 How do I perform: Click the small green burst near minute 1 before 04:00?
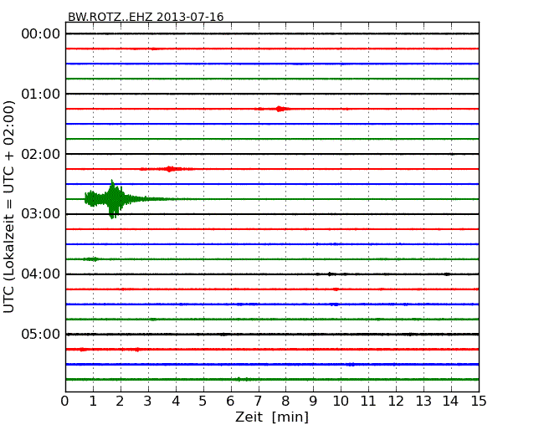pos(91,259)
